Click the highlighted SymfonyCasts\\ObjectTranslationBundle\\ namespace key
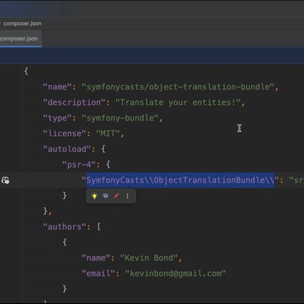 coord(180,180)
